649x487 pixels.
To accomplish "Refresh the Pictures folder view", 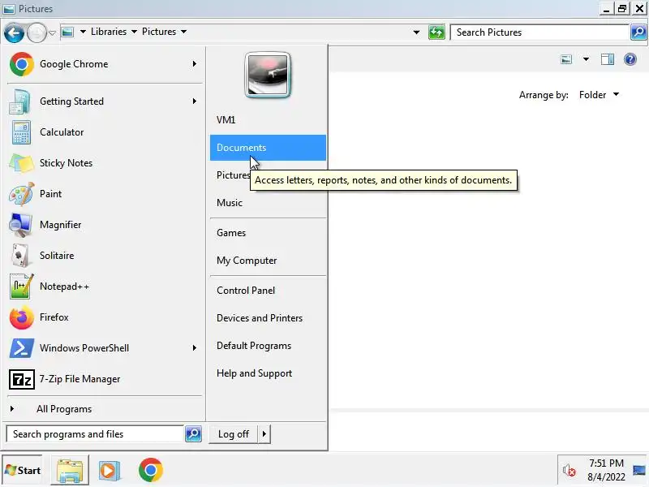I will (436, 32).
